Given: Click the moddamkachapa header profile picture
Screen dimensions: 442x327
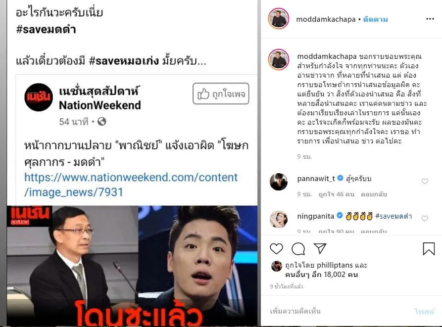Looking at the screenshot, I should (279, 19).
